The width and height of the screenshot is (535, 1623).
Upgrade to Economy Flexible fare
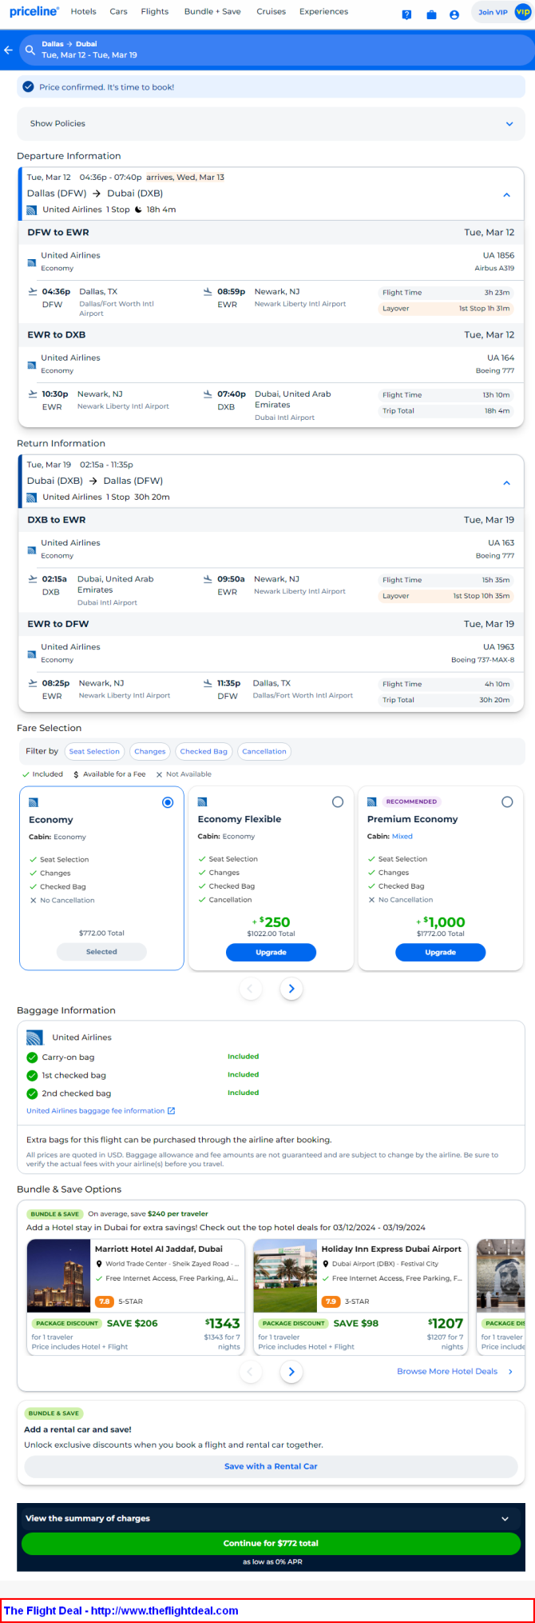point(271,953)
